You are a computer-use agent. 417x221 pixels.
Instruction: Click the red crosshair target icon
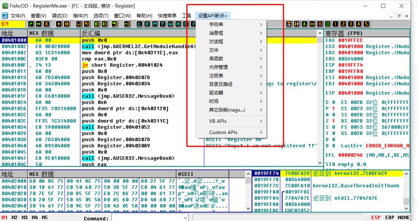(320, 24)
